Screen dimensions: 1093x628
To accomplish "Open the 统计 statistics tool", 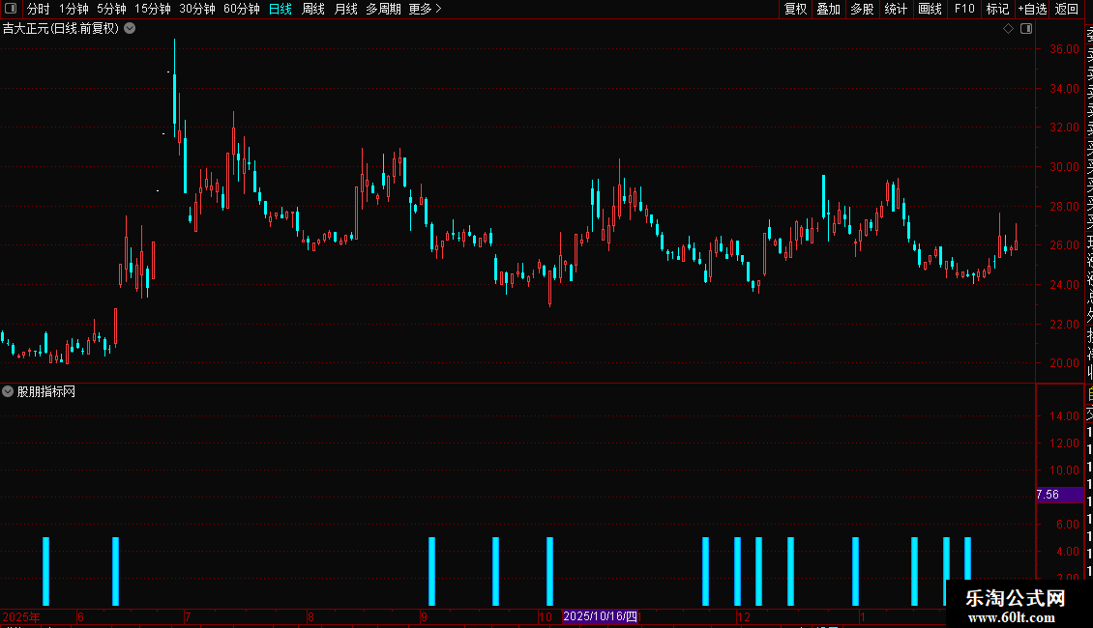I will click(896, 9).
